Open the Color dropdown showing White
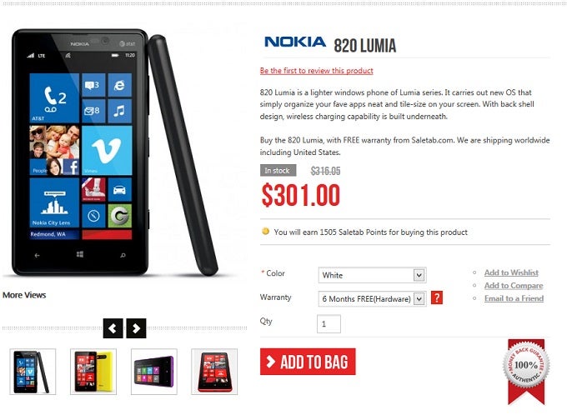This screenshot has height=415, width=567. 372,275
